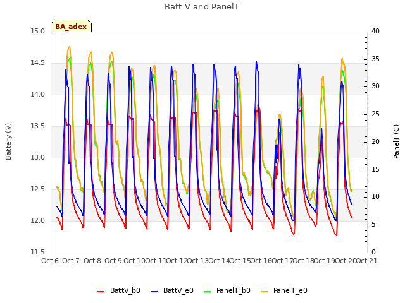This screenshot has width=405, height=303.
Task: Click the 25 right axis value
Action: [375, 114]
